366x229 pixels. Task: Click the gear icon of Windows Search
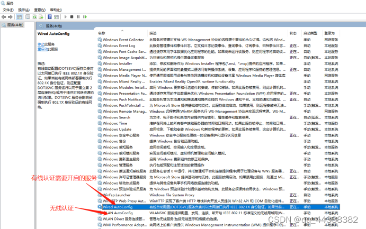100,117
